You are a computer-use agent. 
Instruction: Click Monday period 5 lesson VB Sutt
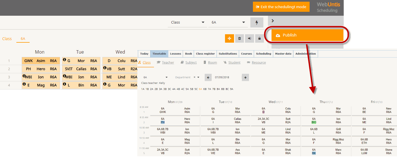(x=175, y=152)
